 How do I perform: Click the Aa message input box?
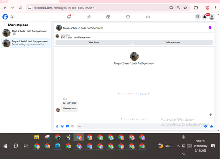tap(140, 126)
